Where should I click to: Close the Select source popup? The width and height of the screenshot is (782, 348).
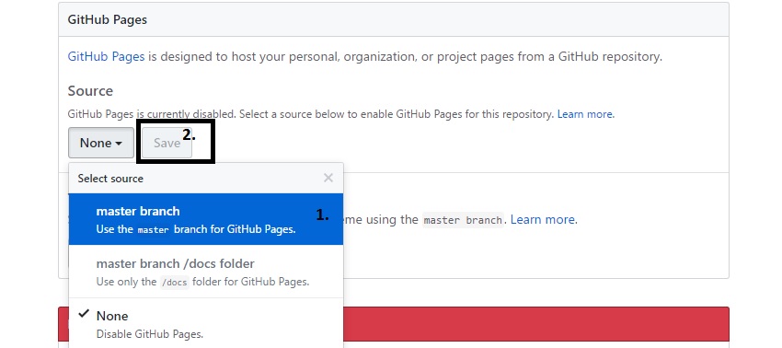[328, 178]
